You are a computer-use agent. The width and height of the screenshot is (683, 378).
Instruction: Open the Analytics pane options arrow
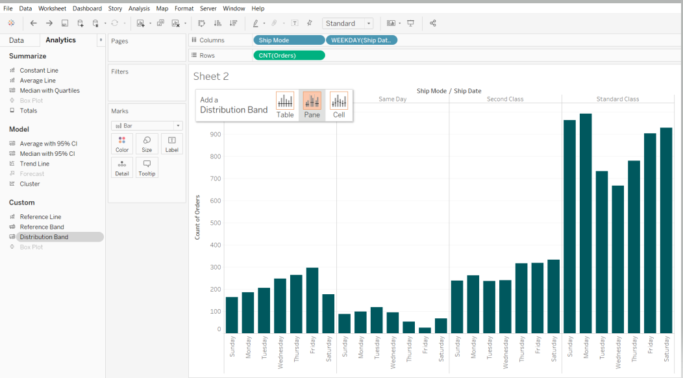101,40
